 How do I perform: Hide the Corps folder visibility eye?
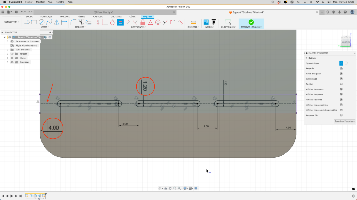coord(12,58)
